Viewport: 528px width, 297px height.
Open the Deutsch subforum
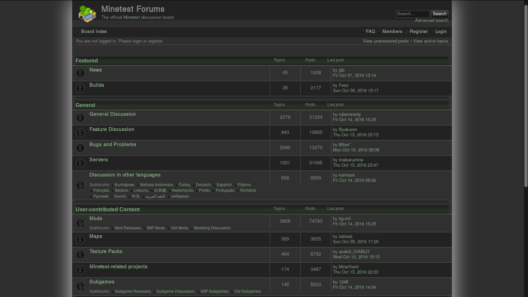[x=203, y=185]
